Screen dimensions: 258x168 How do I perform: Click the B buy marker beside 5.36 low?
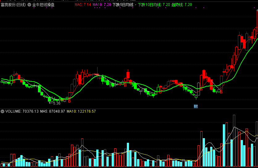coord(69,101)
